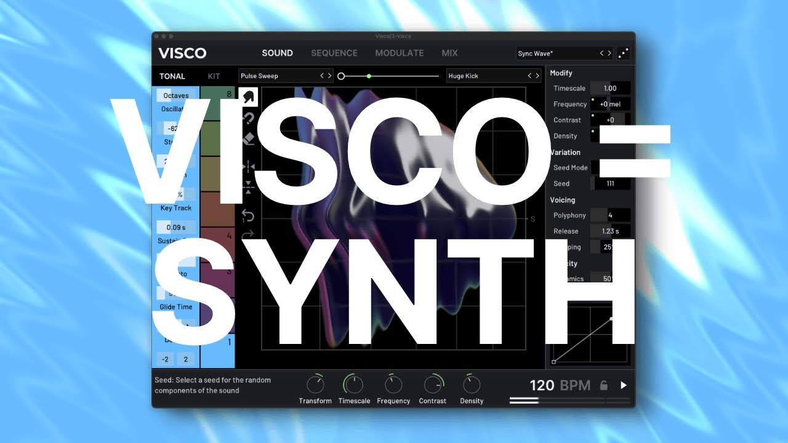This screenshot has width=788, height=443.
Task: Open the MIX tab
Action: tap(449, 53)
